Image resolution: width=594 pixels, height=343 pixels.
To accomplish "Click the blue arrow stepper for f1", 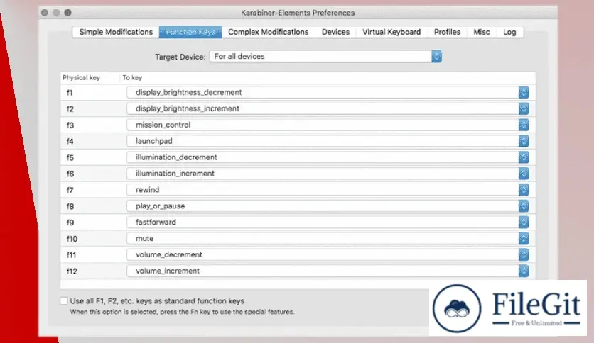I will [524, 92].
